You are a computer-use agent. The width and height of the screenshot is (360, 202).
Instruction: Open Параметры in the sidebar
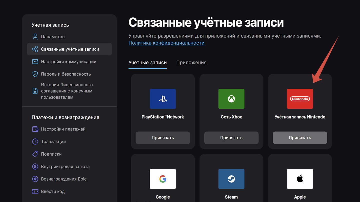click(x=69, y=37)
